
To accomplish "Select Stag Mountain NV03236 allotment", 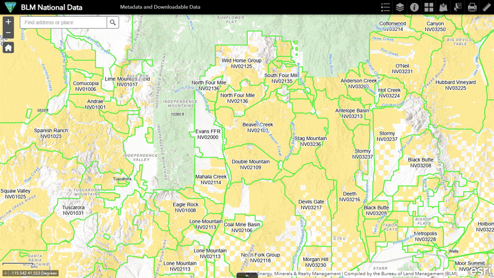I will 310,141.
